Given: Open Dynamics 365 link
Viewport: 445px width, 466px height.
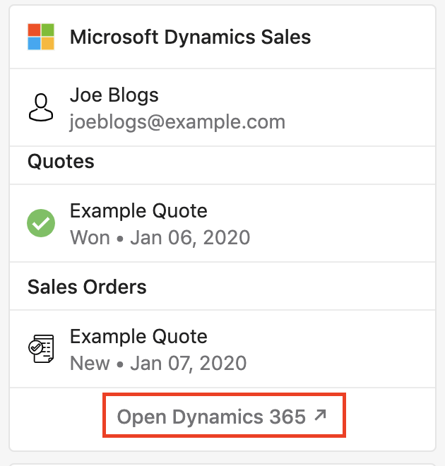Looking at the screenshot, I should click(x=222, y=416).
